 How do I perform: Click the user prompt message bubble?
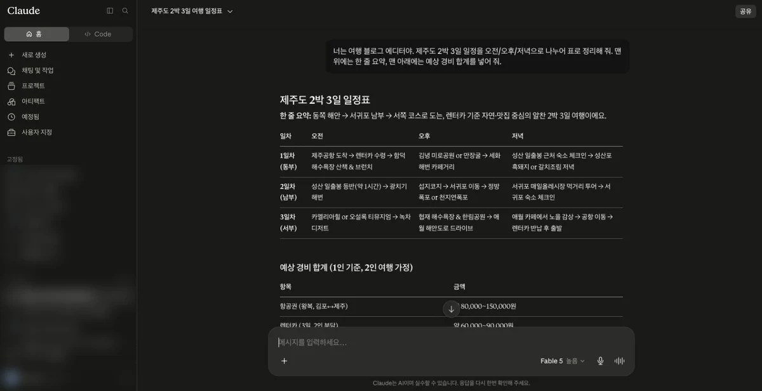[x=478, y=56]
